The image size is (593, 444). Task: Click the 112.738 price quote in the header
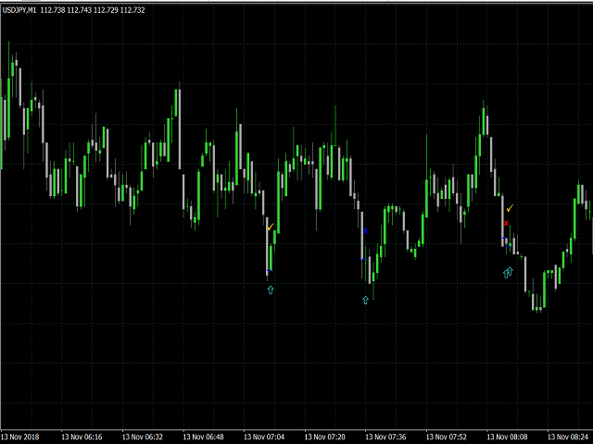tap(53, 9)
